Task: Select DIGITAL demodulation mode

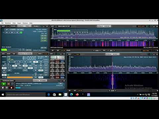Action: coord(46,62)
